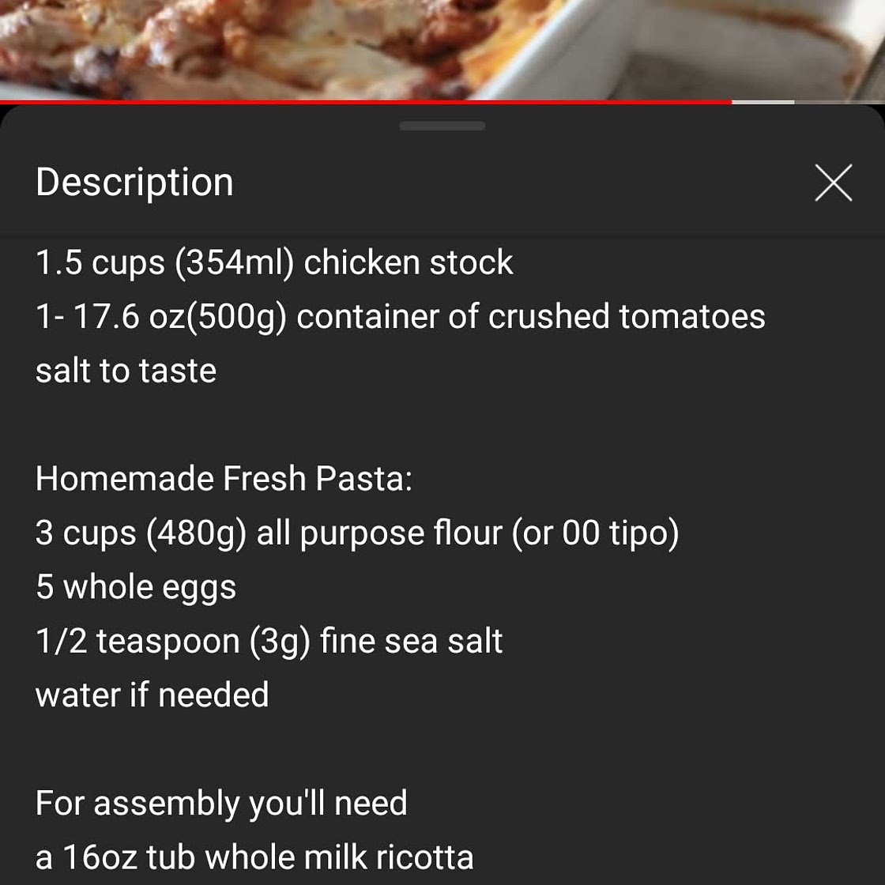The width and height of the screenshot is (885, 885).
Task: Click the crushed tomatoes ingredient line
Action: tap(400, 318)
